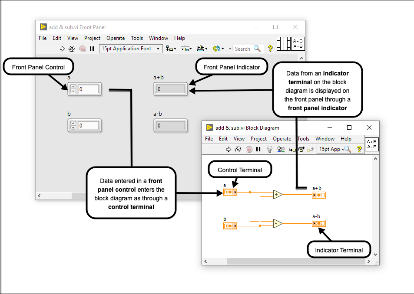Click the Abort Execution button on the Front Panel
The width and height of the screenshot is (414, 294).
(82, 49)
